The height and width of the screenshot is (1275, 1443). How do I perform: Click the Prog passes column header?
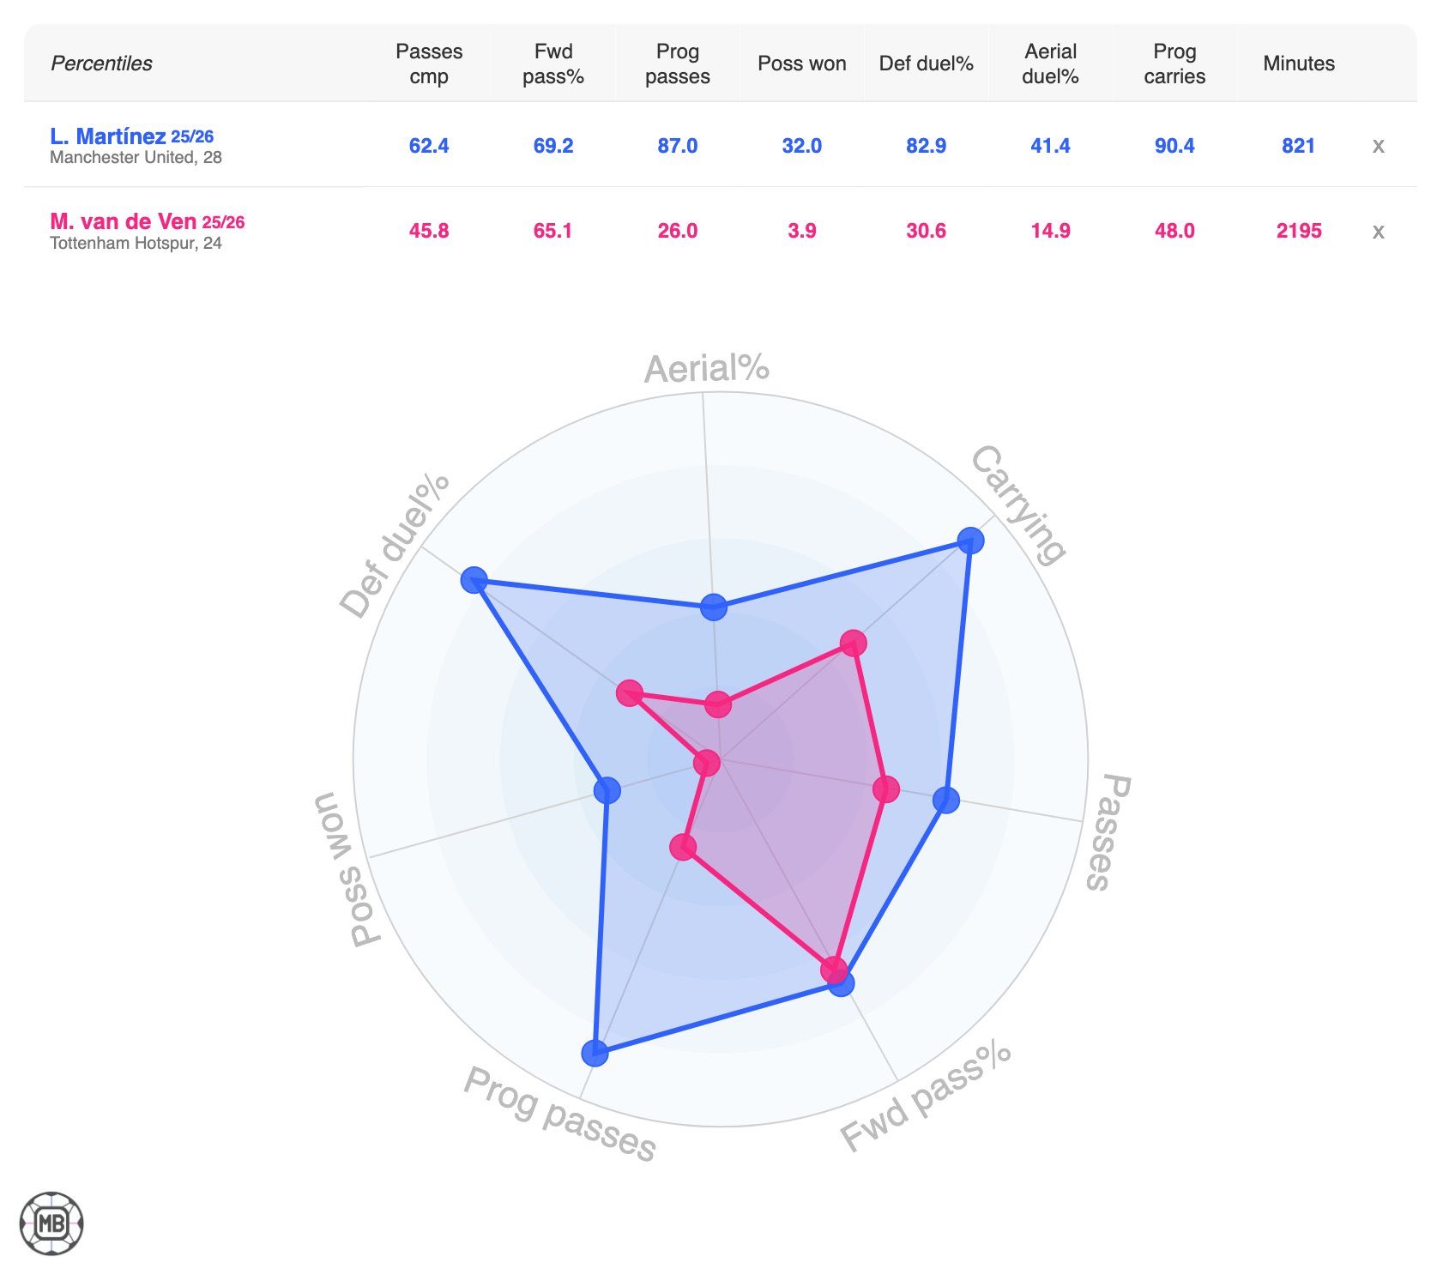(678, 63)
